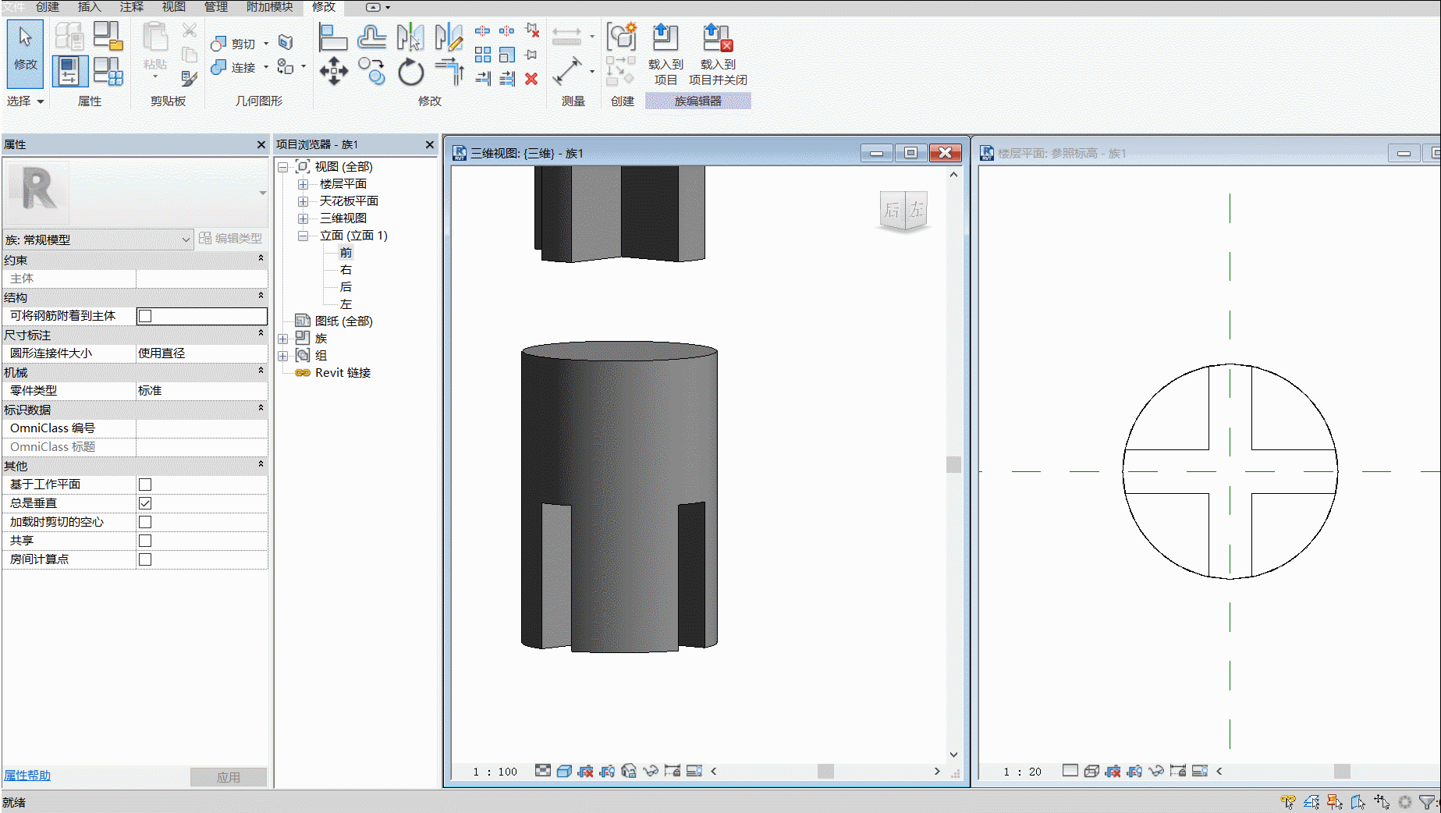Select the 前 elevation view item
Viewport: 1441px width, 813px height.
346,253
